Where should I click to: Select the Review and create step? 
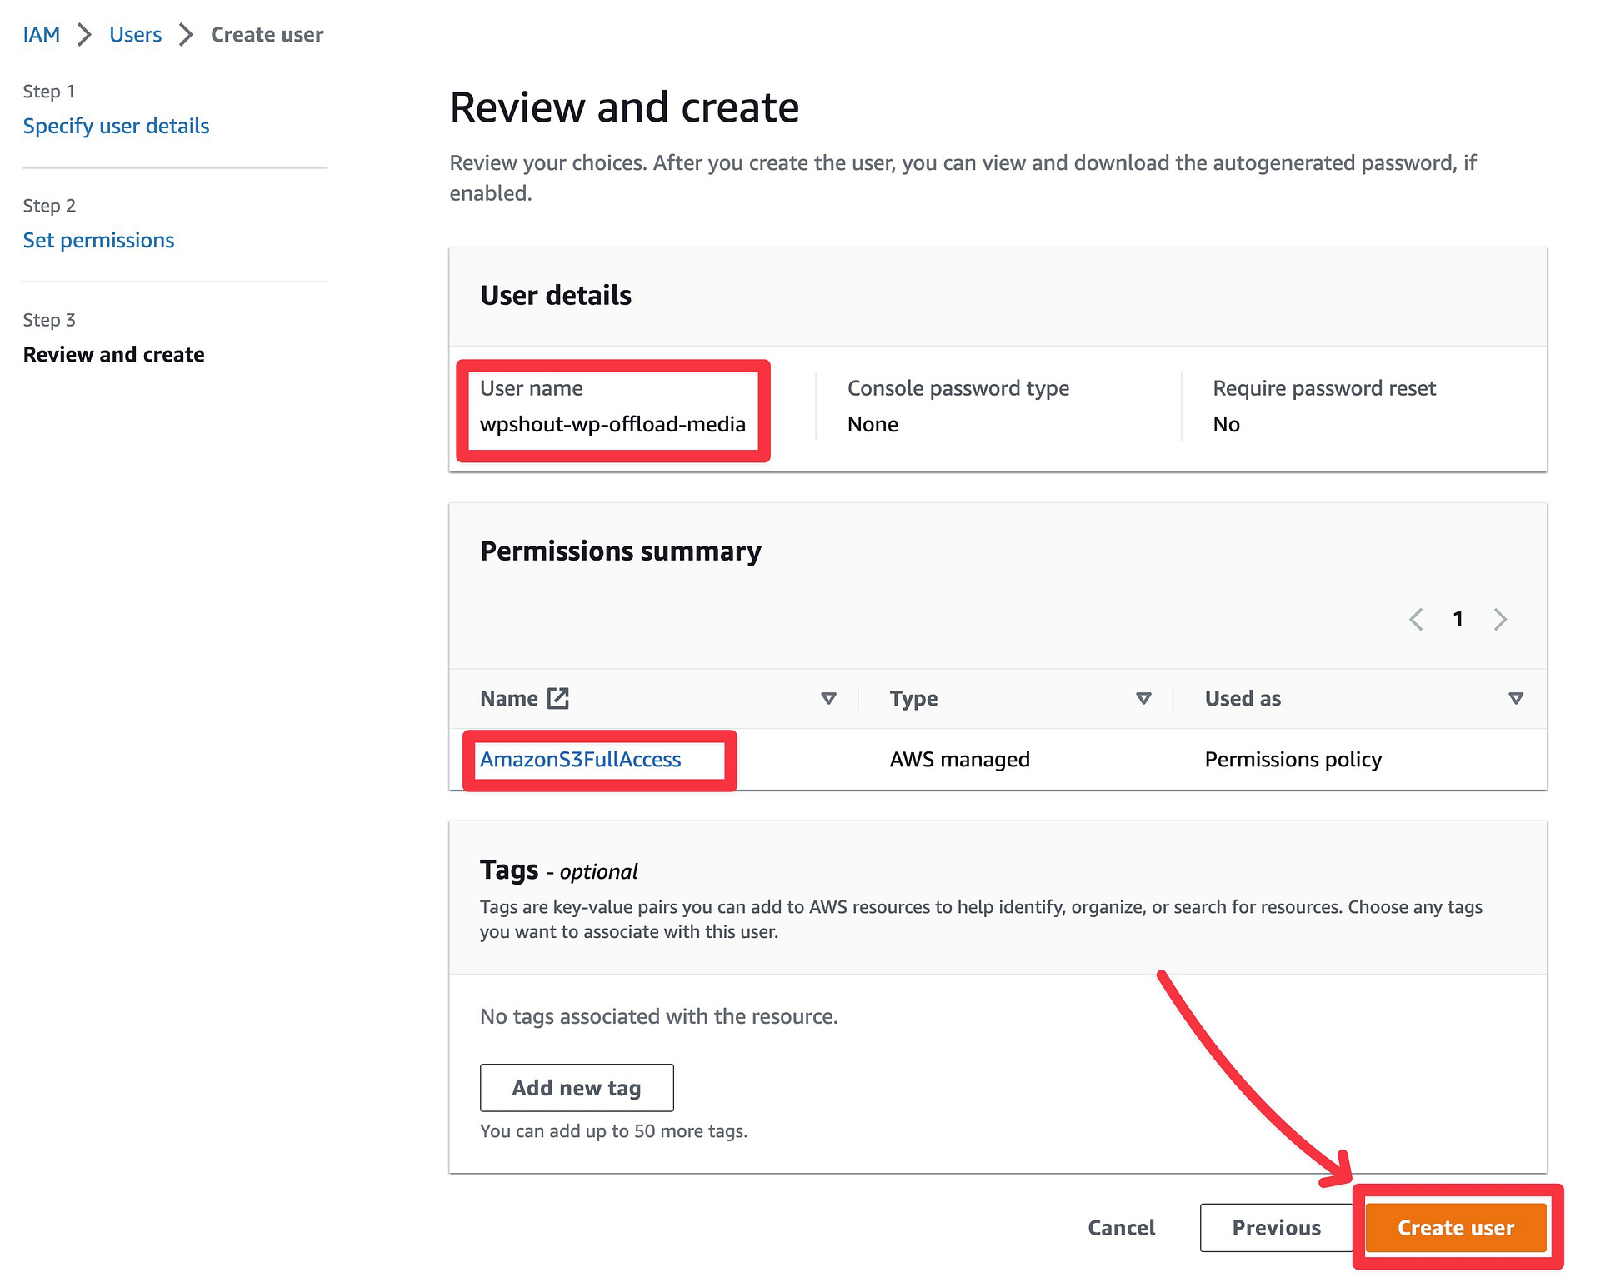(x=113, y=354)
